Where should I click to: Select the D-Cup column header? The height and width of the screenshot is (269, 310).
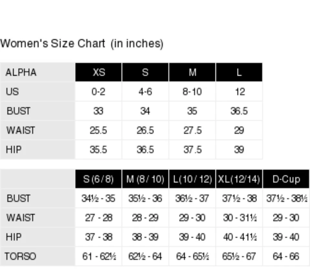coord(286,179)
